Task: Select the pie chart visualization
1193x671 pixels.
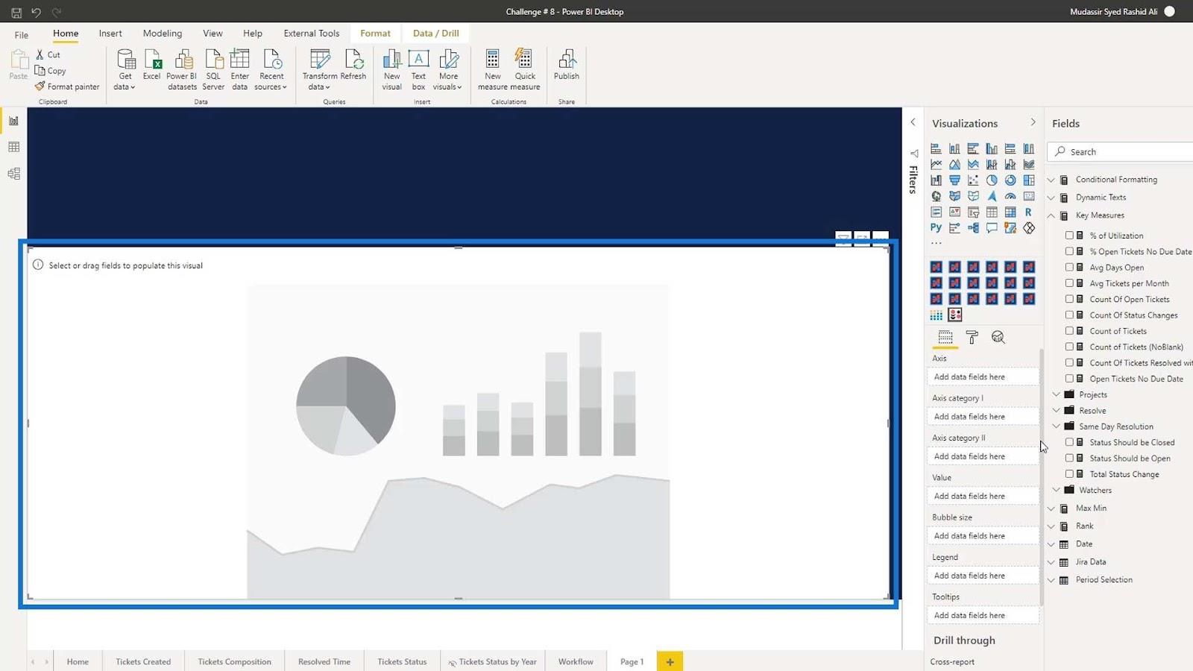Action: pyautogui.click(x=992, y=180)
